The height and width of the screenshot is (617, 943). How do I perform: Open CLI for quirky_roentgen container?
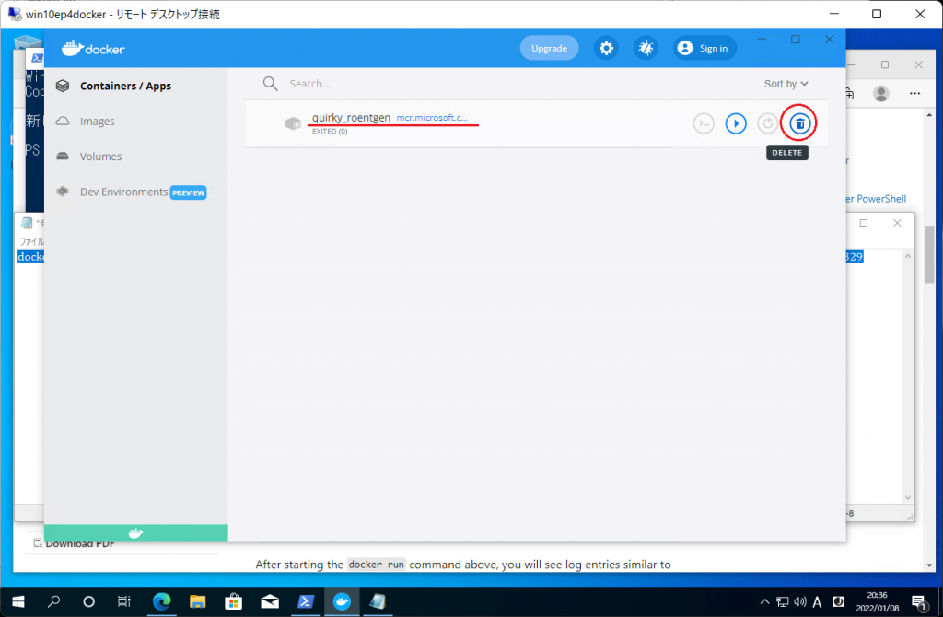(704, 123)
